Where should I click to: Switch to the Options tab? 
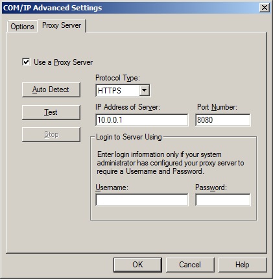tap(22, 27)
